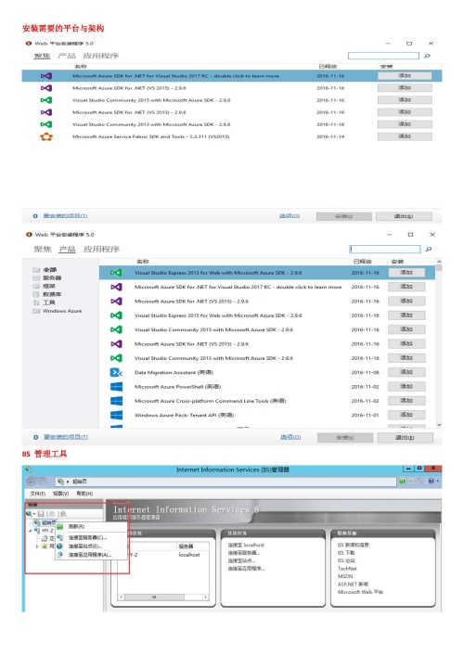Click the save icon in the IIS connections toolbar
The height and width of the screenshot is (656, 464).
[x=41, y=513]
